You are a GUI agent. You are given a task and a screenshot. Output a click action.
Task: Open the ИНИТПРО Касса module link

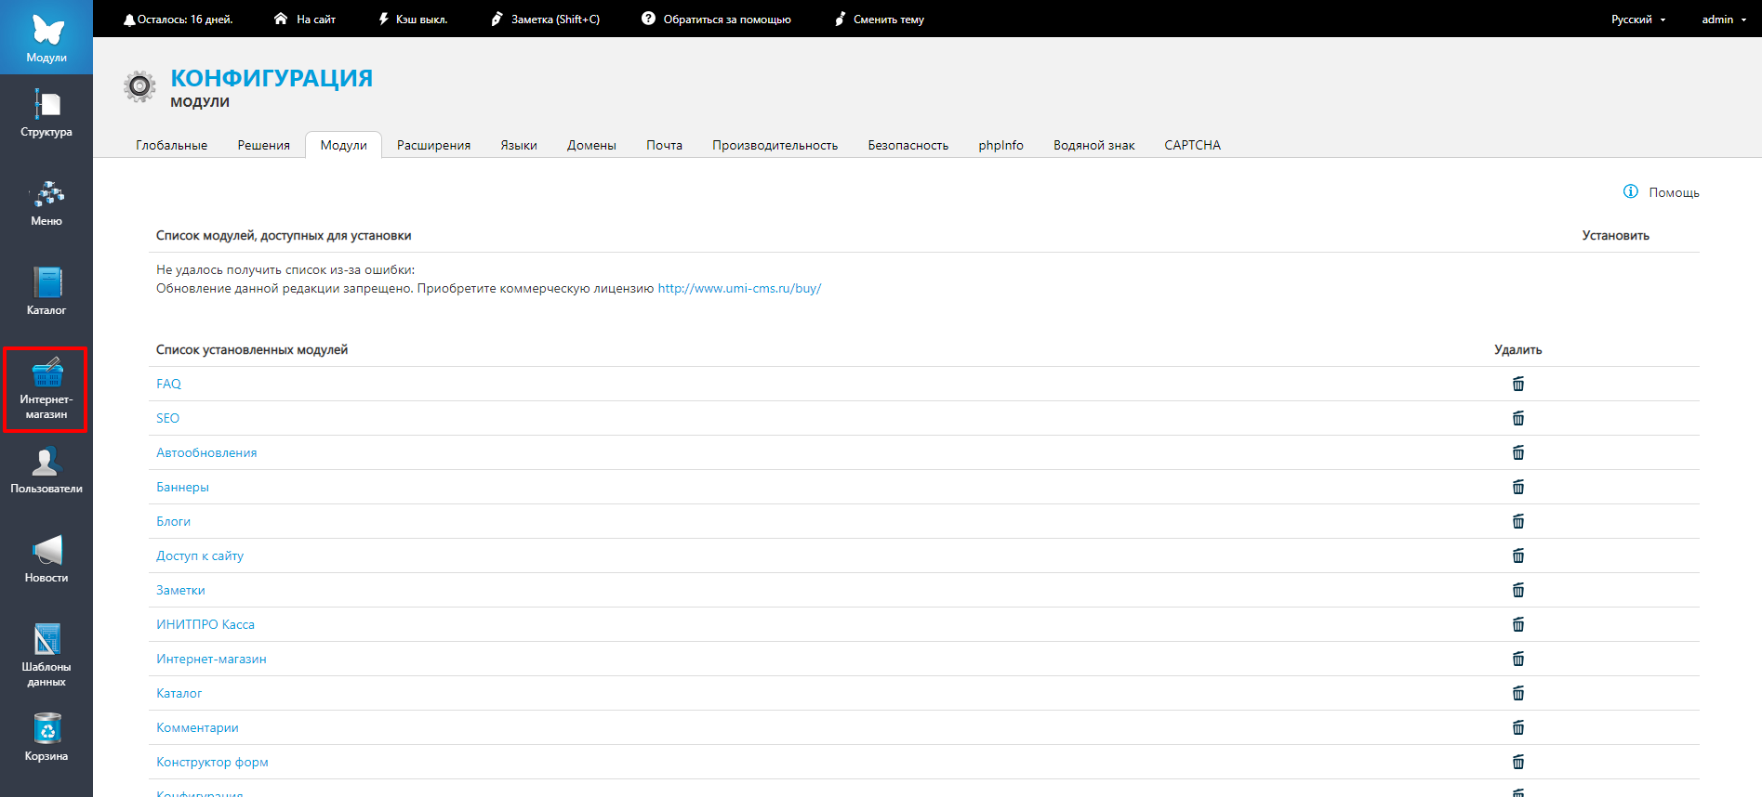[205, 624]
